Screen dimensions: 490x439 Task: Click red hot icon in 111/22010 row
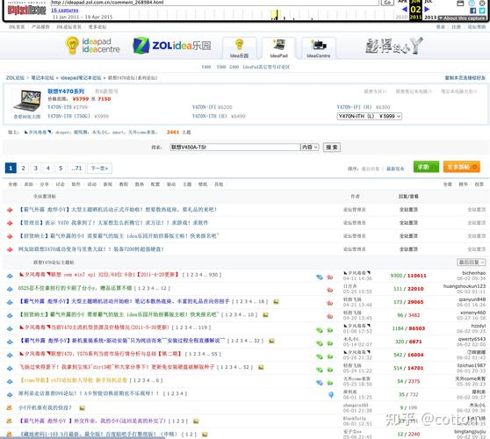tap(329, 290)
